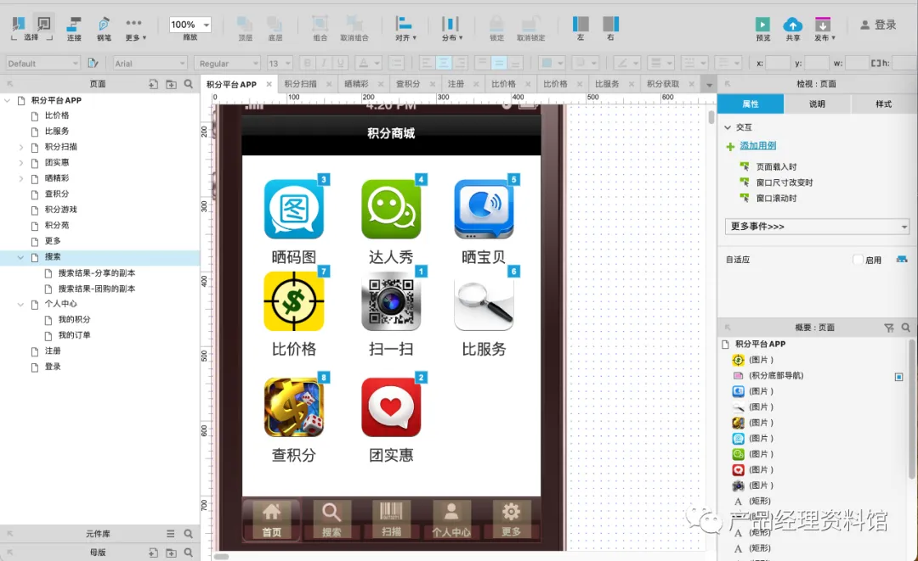Toggle the keep aspect ratio lock icon
This screenshot has height=561, width=918.
pyautogui.click(x=875, y=63)
